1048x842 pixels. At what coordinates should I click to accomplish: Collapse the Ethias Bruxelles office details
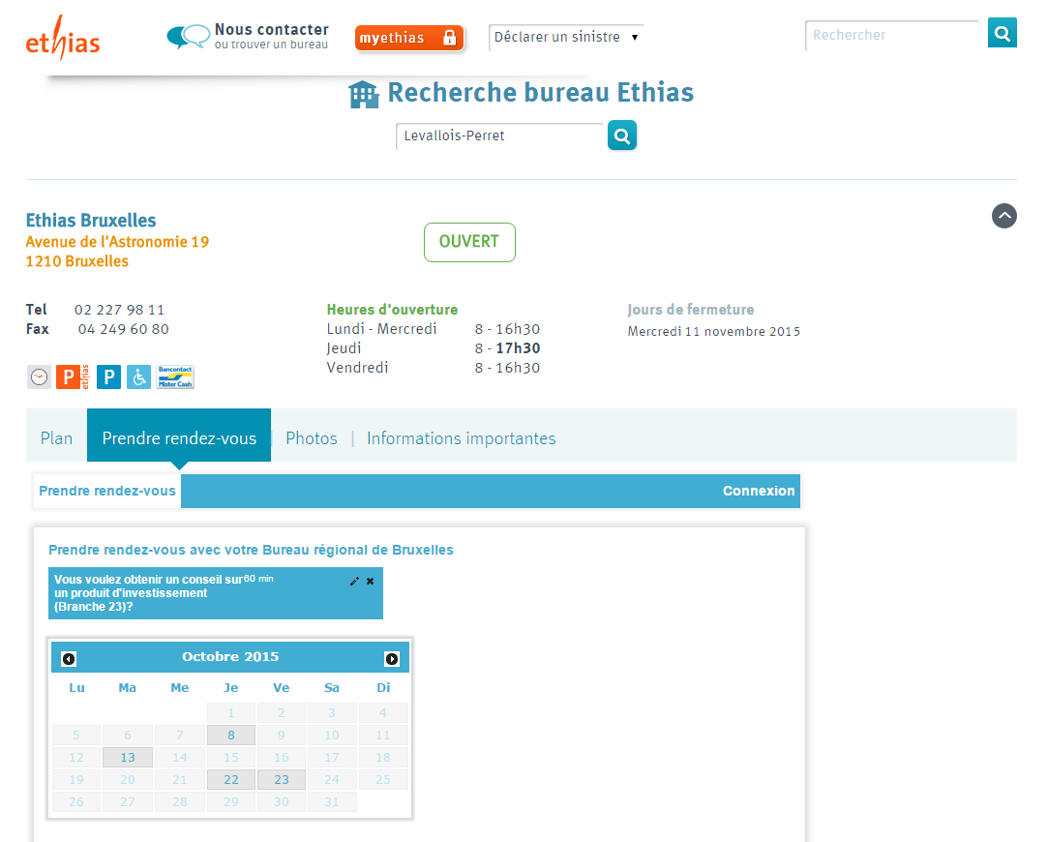1003,216
